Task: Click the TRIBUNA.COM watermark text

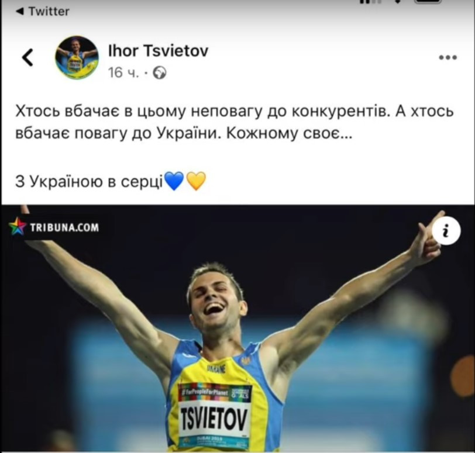Action: pos(64,227)
